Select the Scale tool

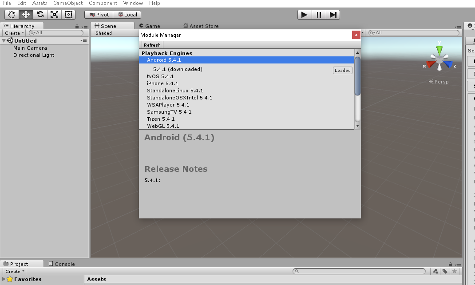point(54,15)
